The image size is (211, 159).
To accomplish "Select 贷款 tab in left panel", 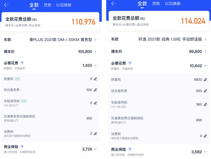I will pyautogui.click(x=47, y=5).
